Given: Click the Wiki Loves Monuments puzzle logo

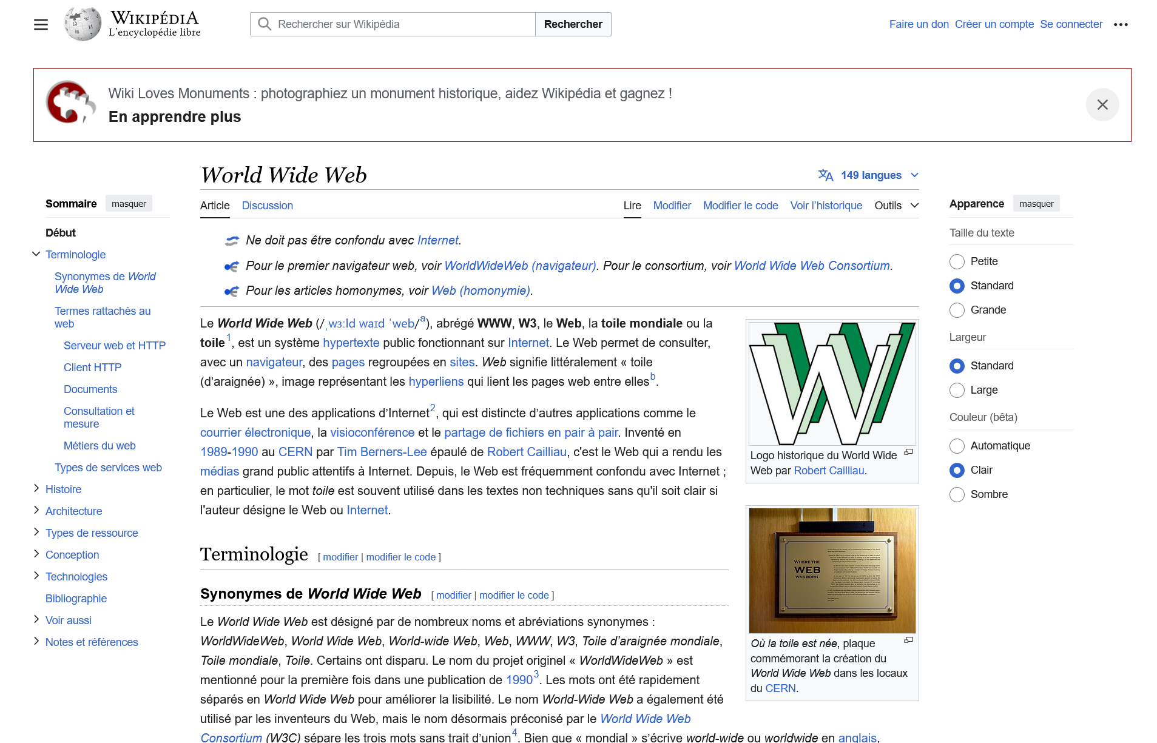Looking at the screenshot, I should coord(71,102).
